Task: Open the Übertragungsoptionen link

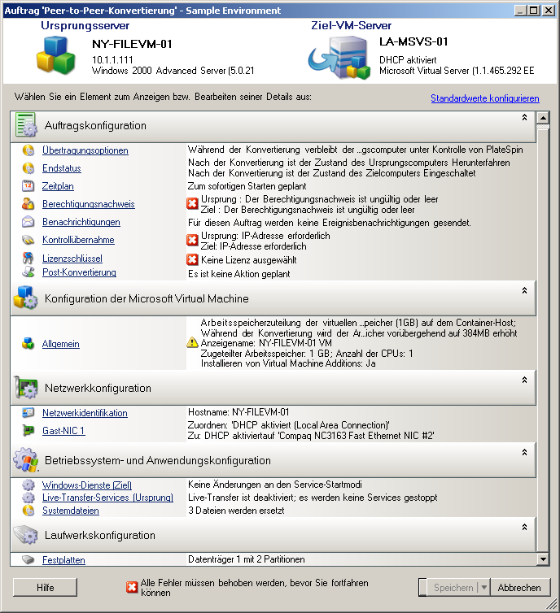Action: (x=85, y=150)
